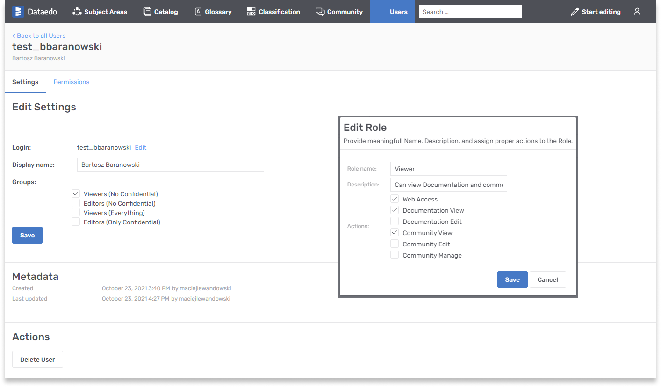Image resolution: width=661 pixels, height=387 pixels.
Task: Click the Role name input field
Action: 448,169
